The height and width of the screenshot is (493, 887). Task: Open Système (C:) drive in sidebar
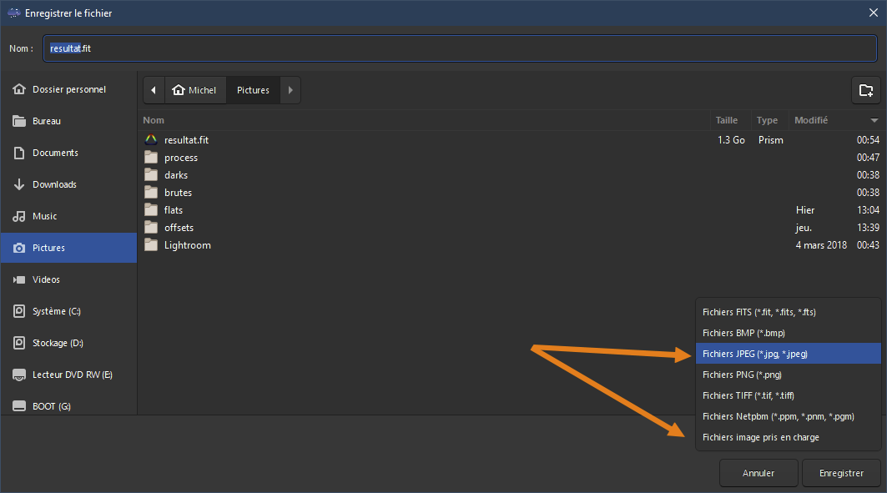click(69, 311)
